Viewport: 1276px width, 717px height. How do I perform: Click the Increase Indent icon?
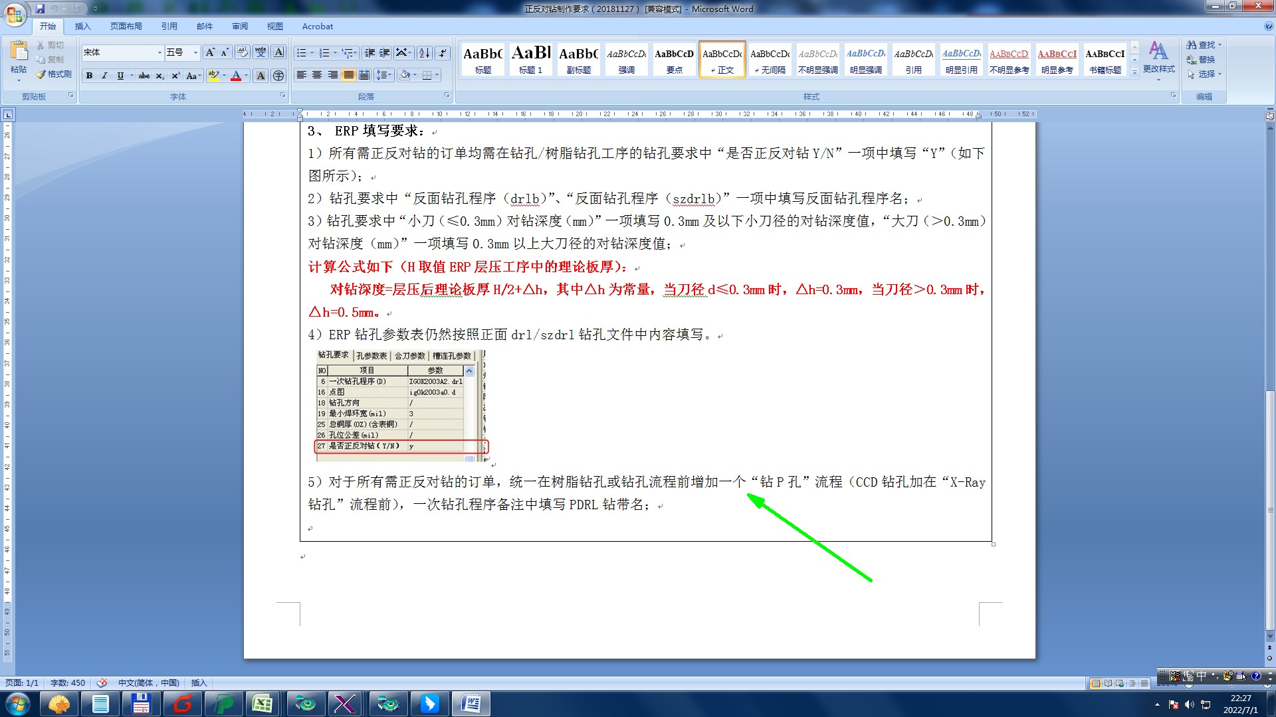tap(384, 52)
